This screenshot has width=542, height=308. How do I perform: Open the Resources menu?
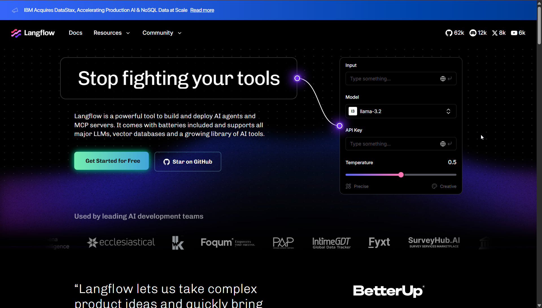click(112, 33)
